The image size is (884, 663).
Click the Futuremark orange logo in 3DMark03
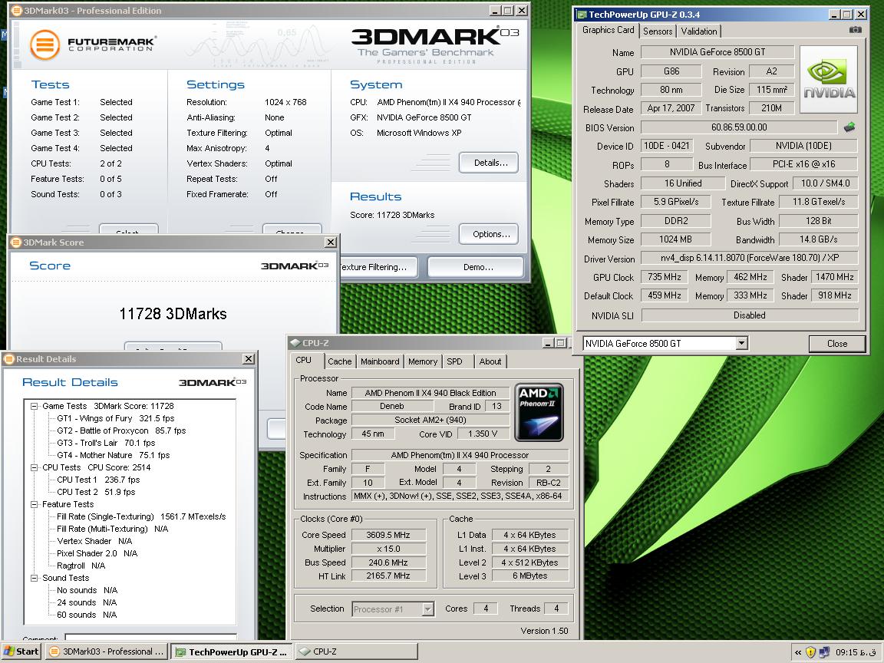pyautogui.click(x=45, y=45)
